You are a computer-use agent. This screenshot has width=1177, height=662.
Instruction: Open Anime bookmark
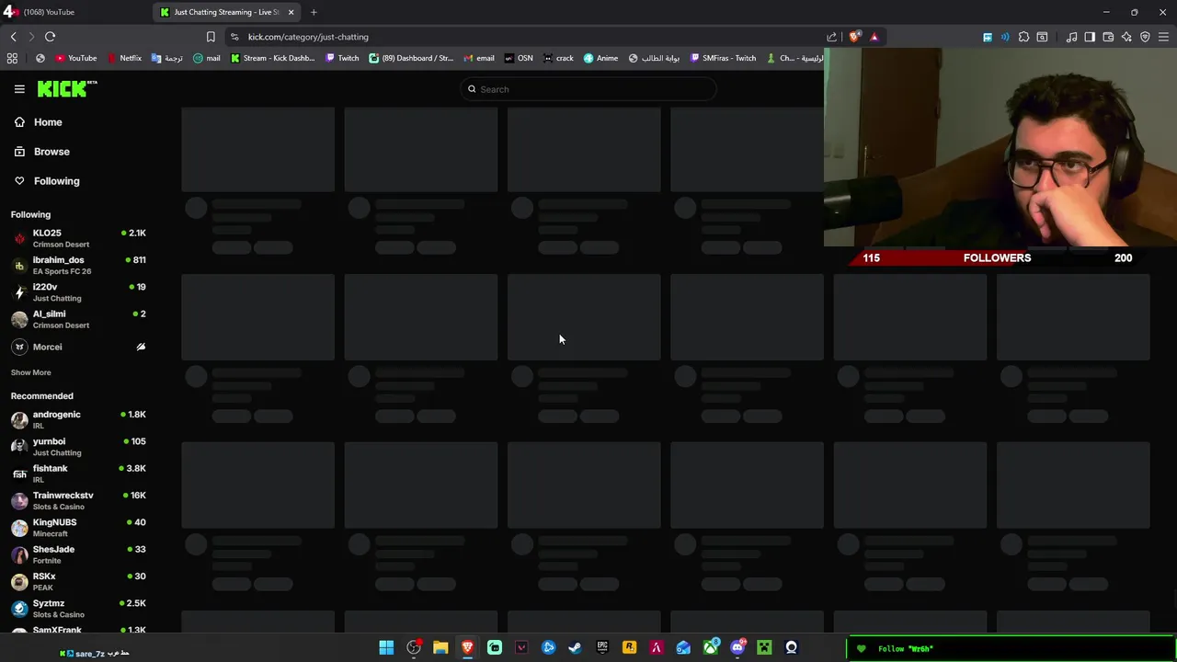pyautogui.click(x=600, y=58)
